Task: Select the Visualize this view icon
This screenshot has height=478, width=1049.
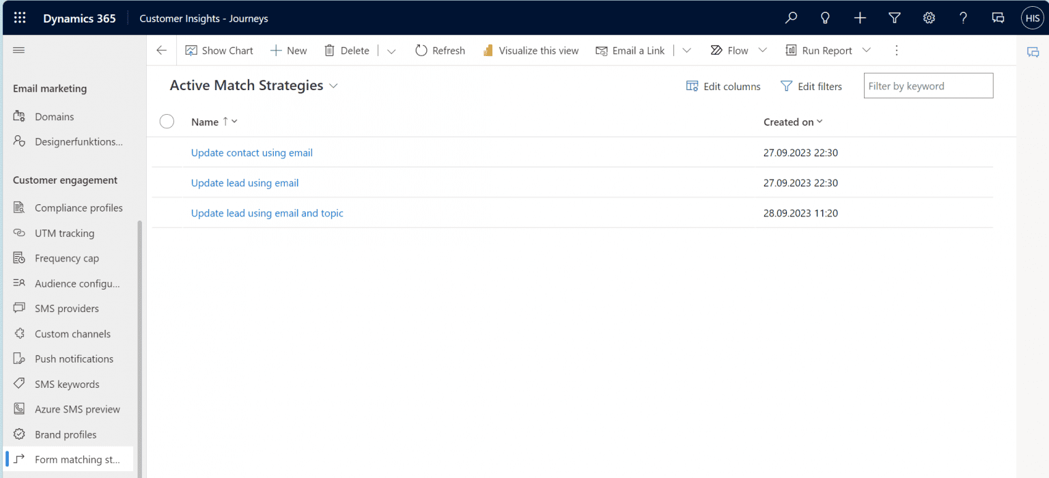Action: click(x=488, y=50)
